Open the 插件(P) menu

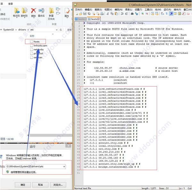coord(177,9)
